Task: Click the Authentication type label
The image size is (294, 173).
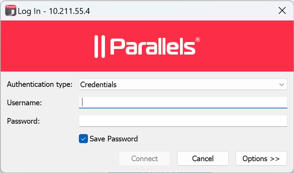Action: point(40,84)
